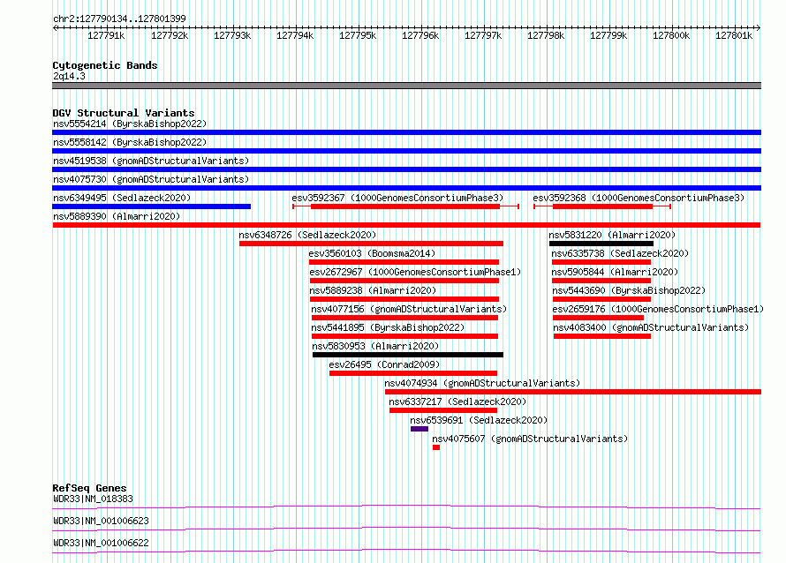Click the Cytogenetic Bands track title
Viewport: 786px width, 563px height.
pos(105,65)
